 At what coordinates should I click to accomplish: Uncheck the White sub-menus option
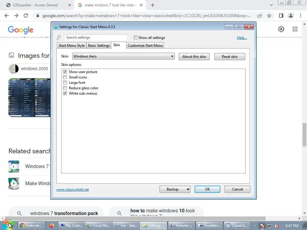pyautogui.click(x=65, y=93)
